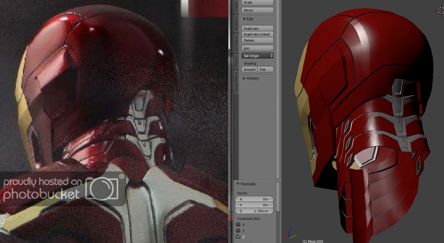
Task: Apply Smooth shading
Action: click(x=249, y=69)
